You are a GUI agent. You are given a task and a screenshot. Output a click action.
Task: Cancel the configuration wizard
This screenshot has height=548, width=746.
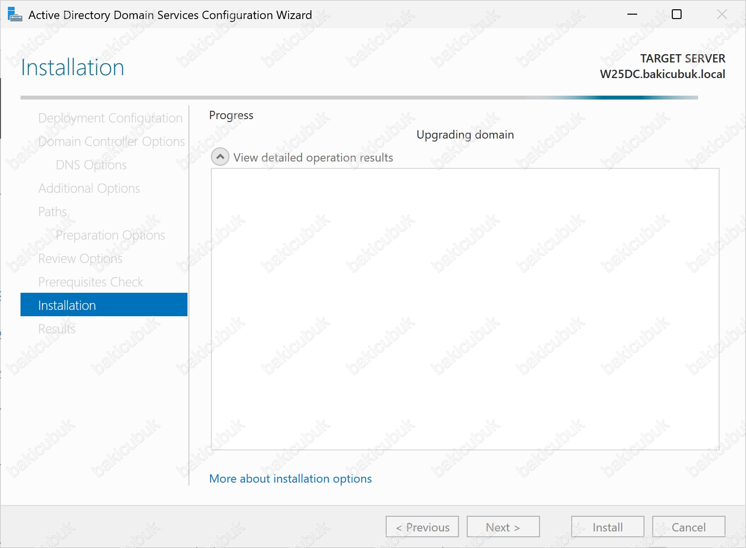click(689, 527)
